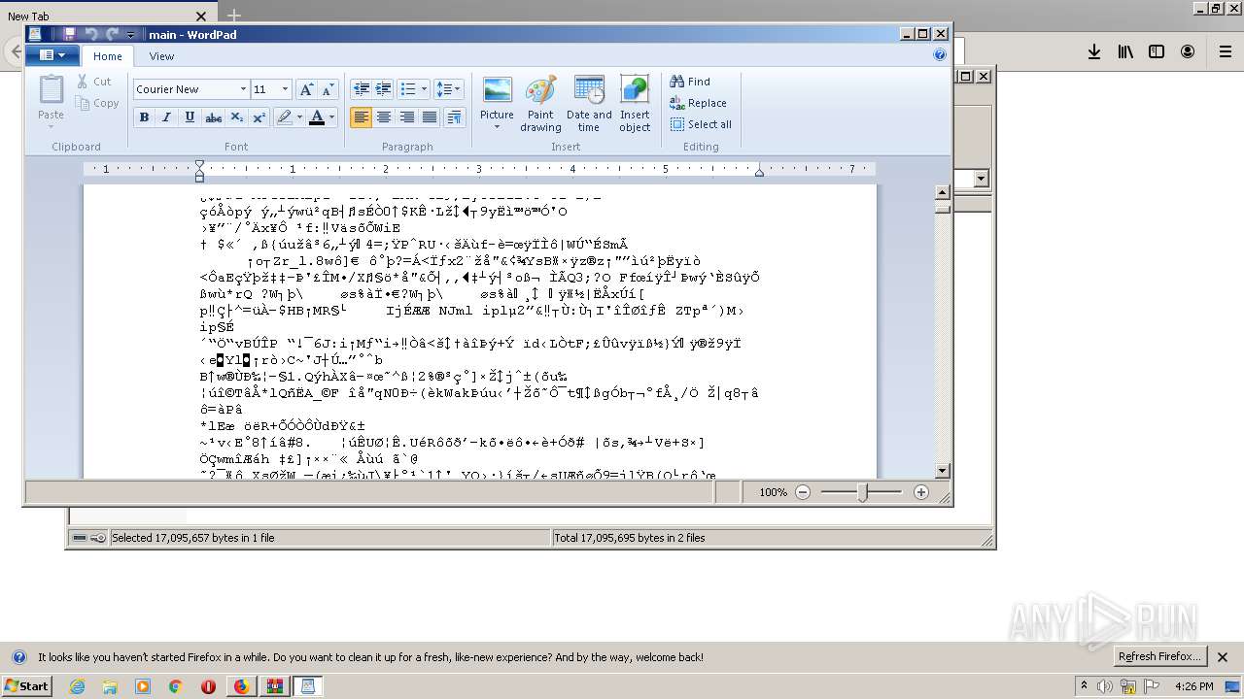The height and width of the screenshot is (699, 1244).
Task: Toggle subscript formatting
Action: pos(236,117)
